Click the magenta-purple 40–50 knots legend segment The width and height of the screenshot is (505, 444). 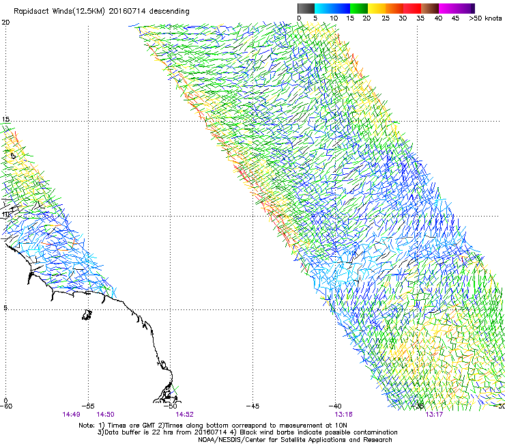457,8
